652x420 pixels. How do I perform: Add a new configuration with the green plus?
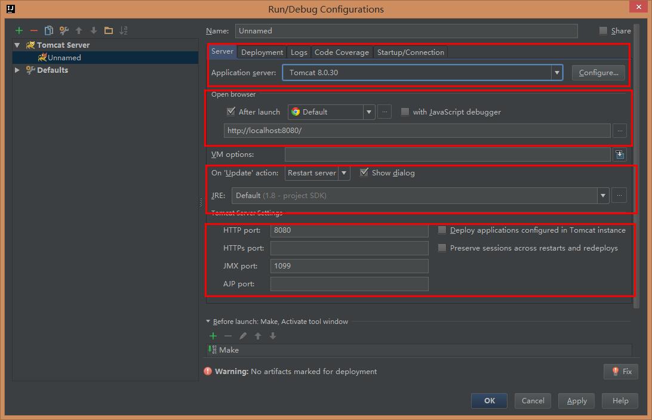pos(19,30)
